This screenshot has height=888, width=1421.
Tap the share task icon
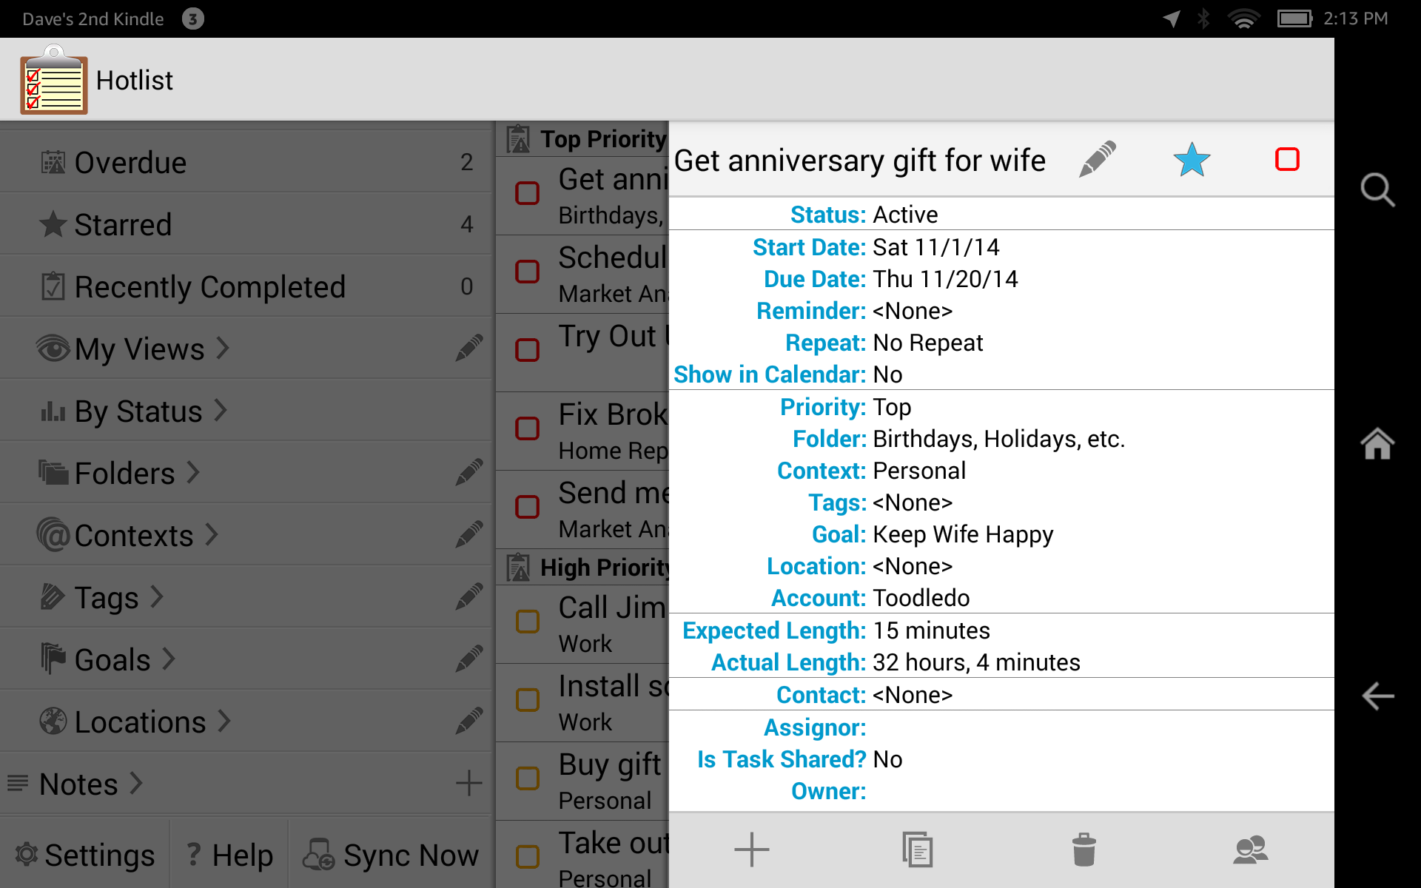tap(1250, 850)
